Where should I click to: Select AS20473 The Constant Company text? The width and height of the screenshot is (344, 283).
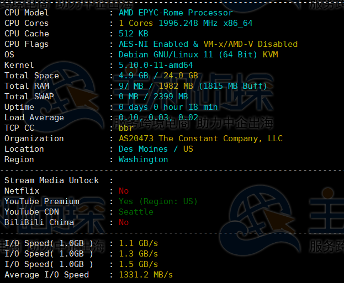pos(200,138)
